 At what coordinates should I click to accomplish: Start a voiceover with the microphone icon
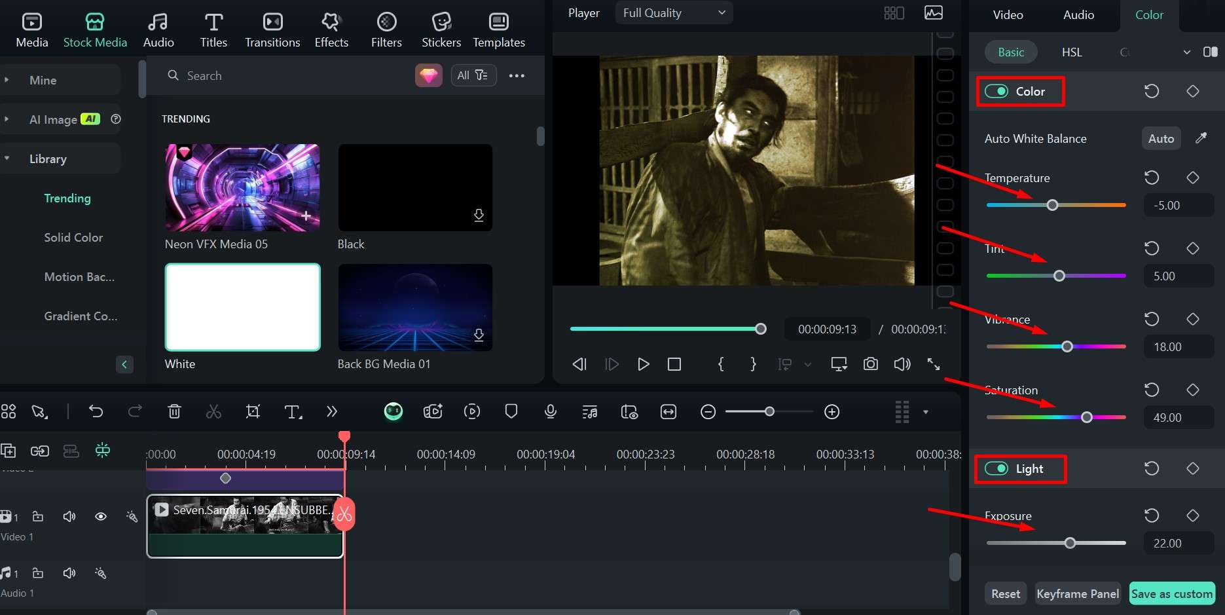[x=550, y=411]
